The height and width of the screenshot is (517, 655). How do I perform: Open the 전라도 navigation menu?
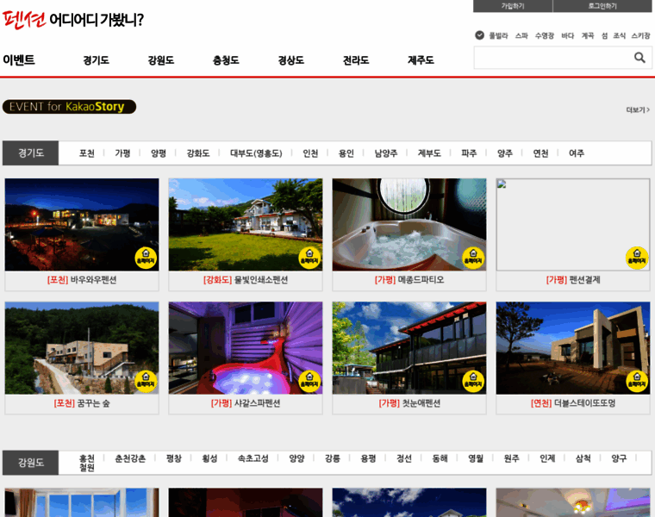point(356,60)
